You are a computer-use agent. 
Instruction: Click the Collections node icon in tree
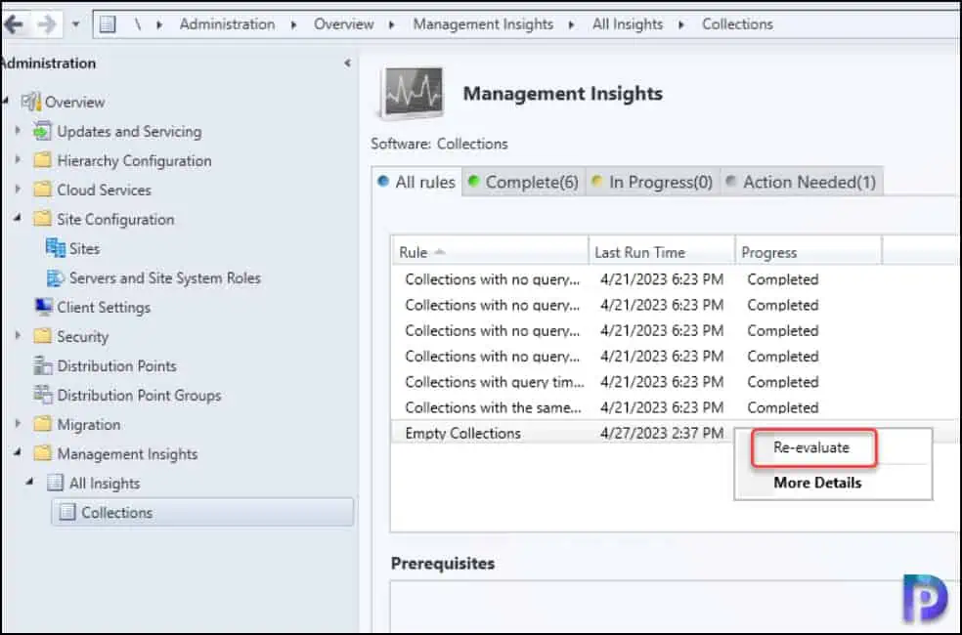tap(67, 513)
